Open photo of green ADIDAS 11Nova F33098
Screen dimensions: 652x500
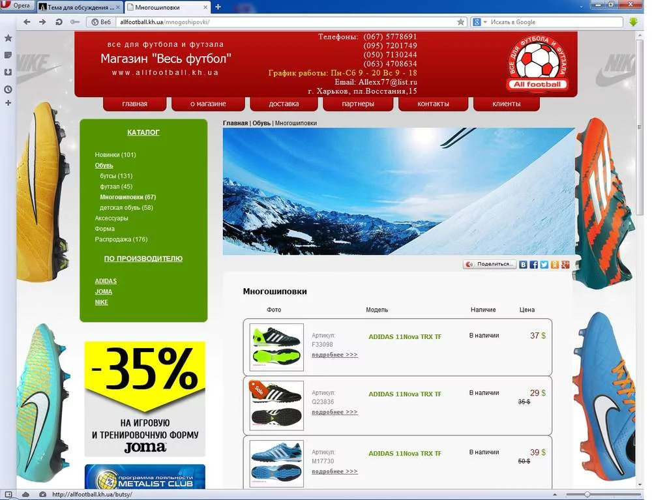click(x=276, y=347)
